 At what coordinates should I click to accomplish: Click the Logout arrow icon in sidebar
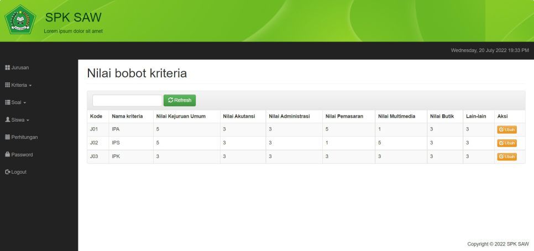tap(7, 172)
